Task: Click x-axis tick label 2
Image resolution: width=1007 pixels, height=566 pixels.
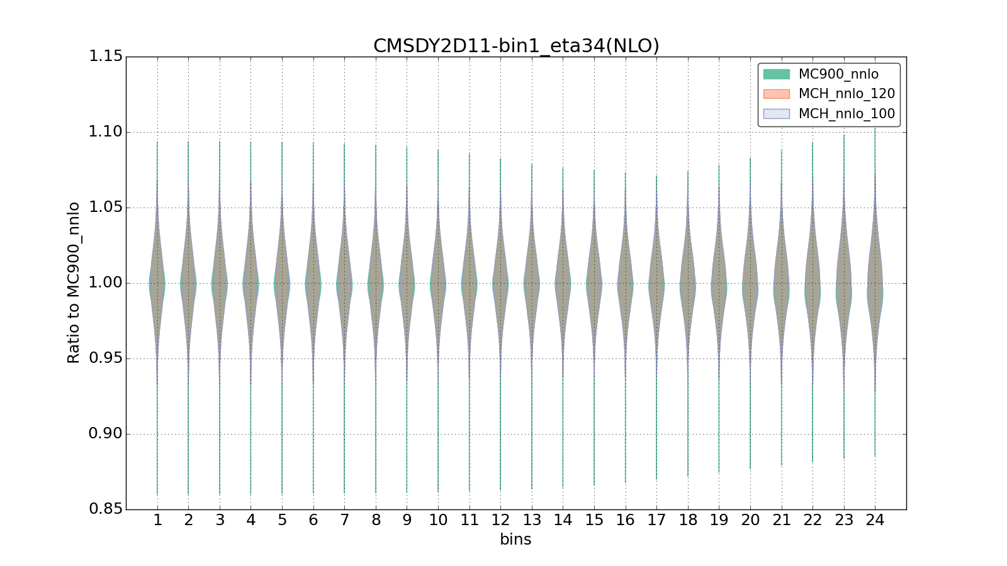Action: (188, 521)
